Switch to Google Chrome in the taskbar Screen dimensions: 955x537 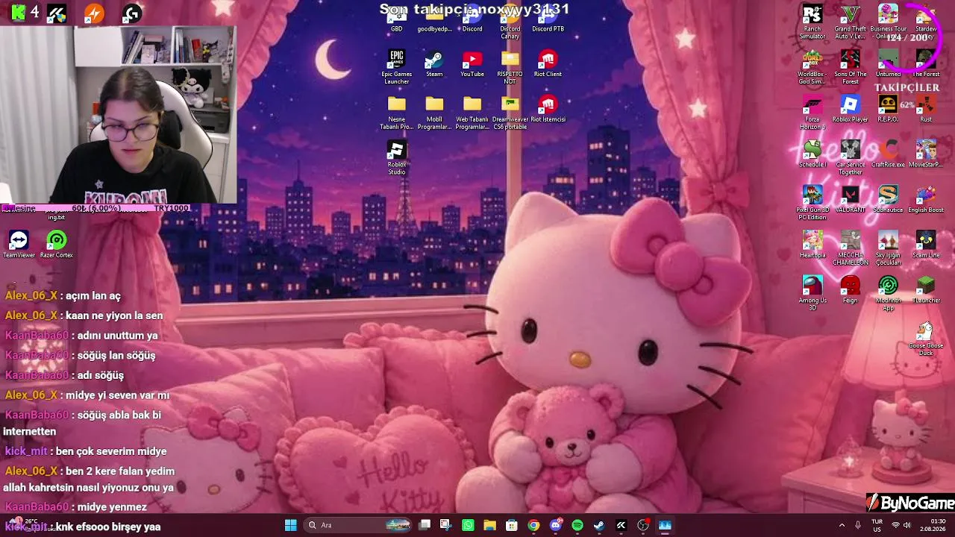pos(533,525)
